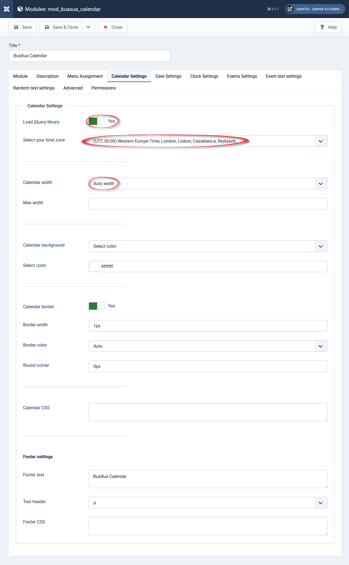Go to the Events Settings tab
The width and height of the screenshot is (349, 565).
(242, 76)
